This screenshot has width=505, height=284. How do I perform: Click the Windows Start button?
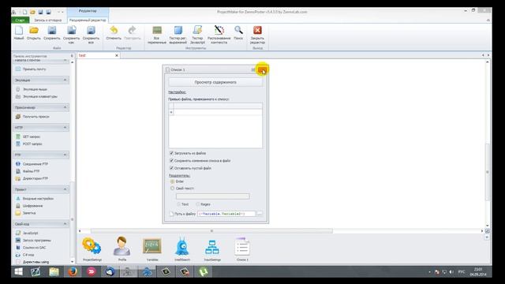[18, 271]
